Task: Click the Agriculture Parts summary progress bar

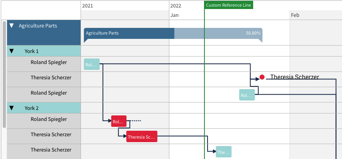Action: point(173,33)
